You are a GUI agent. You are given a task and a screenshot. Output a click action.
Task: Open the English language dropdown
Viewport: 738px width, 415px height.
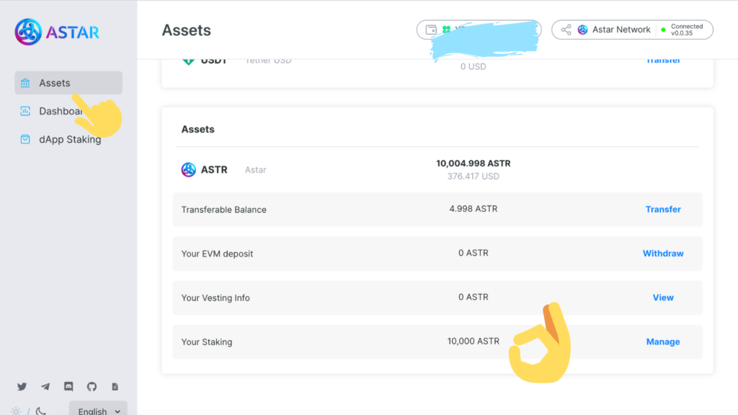click(x=98, y=409)
